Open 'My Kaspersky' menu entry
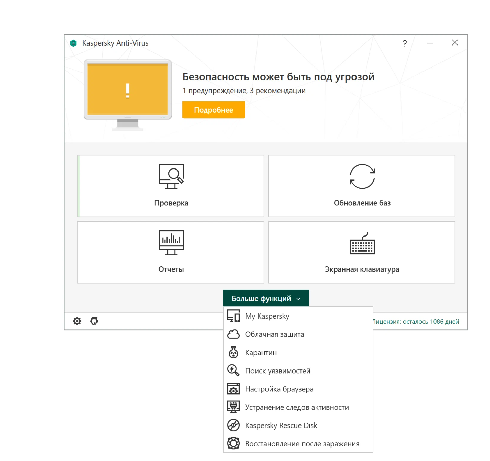This screenshot has width=490, height=461. pos(298,316)
